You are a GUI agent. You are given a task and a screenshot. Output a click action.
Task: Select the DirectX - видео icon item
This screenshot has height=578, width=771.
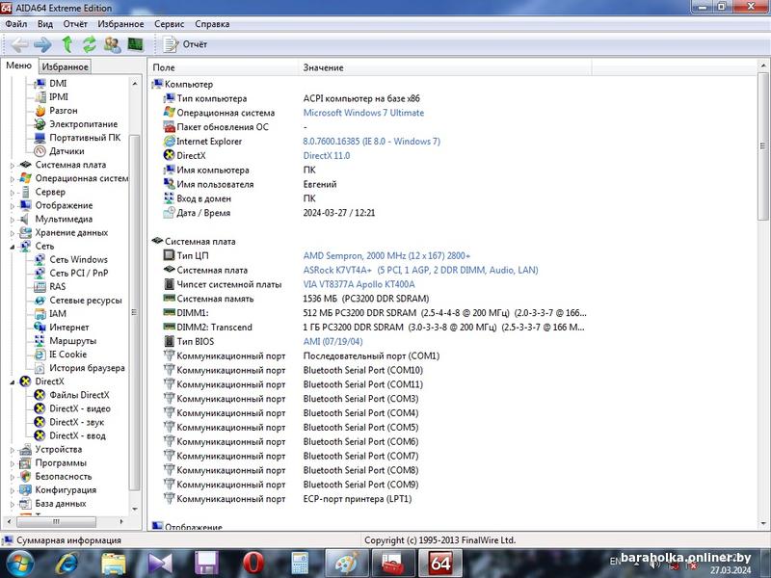point(40,408)
